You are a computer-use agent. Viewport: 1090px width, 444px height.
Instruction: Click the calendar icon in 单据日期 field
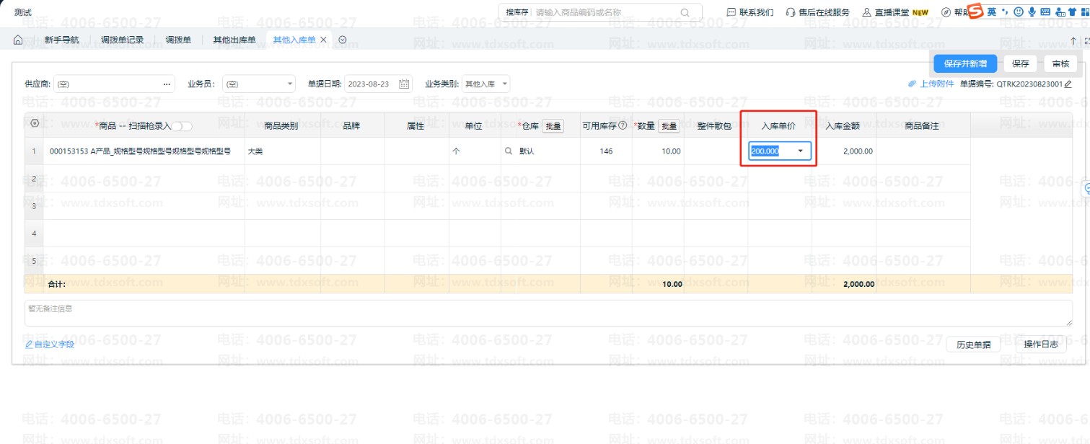click(x=404, y=84)
